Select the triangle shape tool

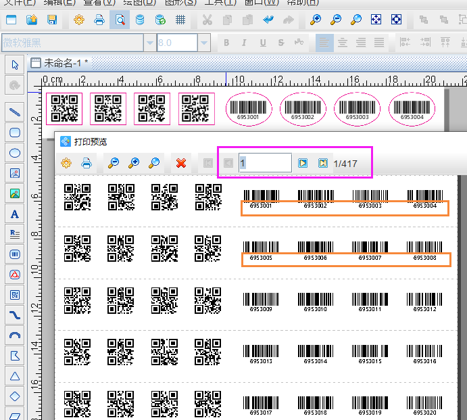(x=14, y=376)
